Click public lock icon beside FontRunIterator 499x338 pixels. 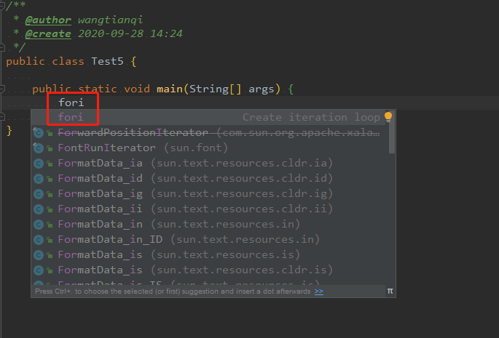point(50,148)
